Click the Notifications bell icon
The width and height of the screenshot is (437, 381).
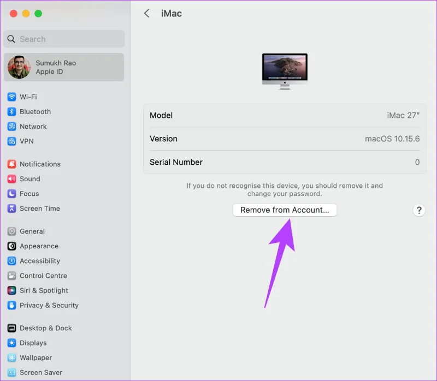click(x=11, y=164)
